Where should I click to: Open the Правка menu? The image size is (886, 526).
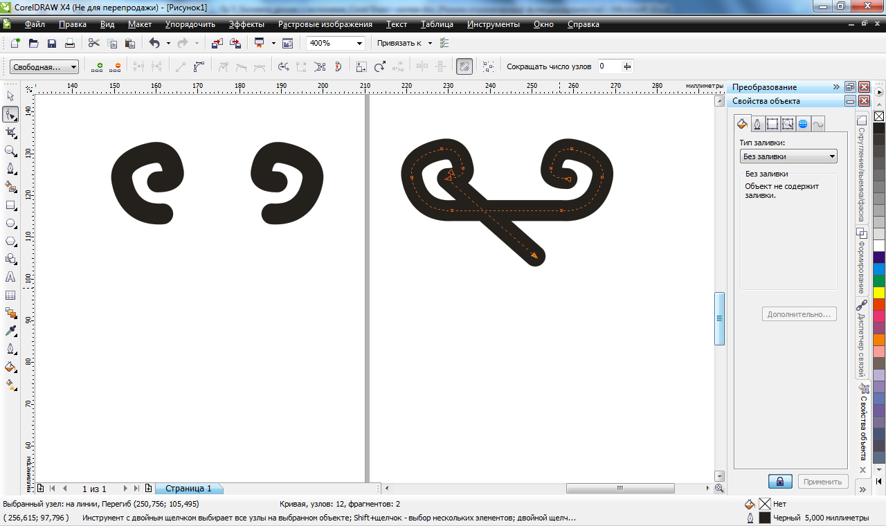pyautogui.click(x=73, y=24)
